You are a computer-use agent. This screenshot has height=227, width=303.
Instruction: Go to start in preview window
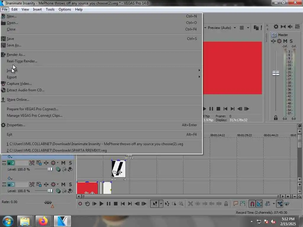(x=225, y=109)
